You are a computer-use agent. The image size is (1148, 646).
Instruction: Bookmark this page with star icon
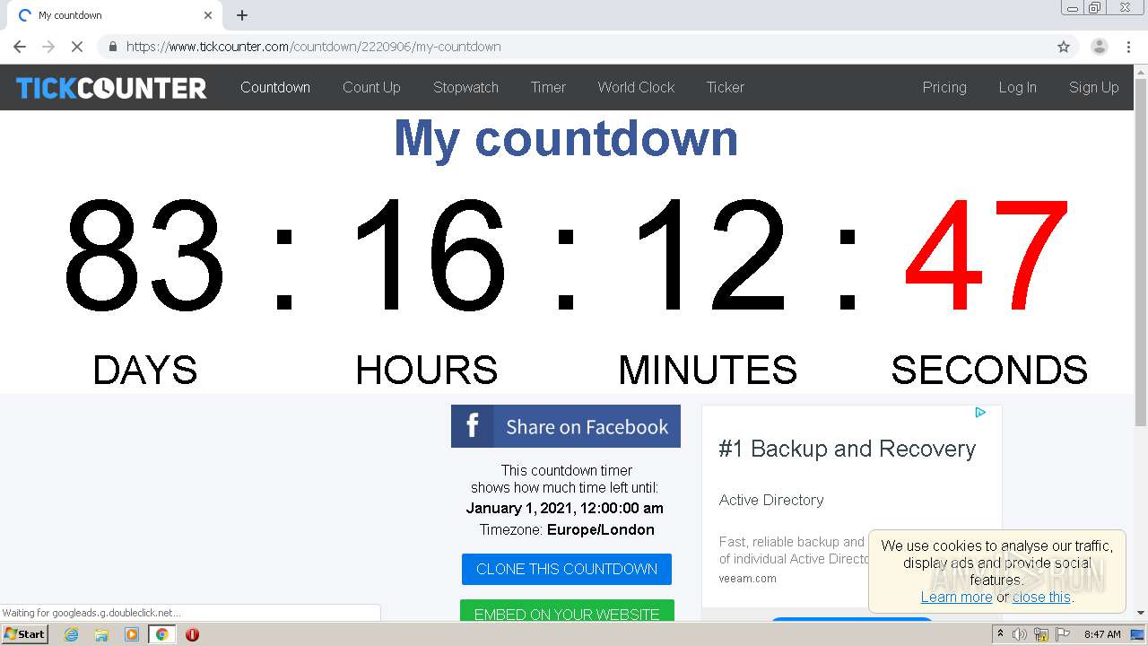(x=1064, y=47)
